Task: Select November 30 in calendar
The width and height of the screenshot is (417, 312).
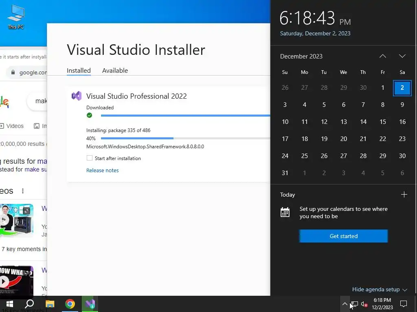Action: 363,88
